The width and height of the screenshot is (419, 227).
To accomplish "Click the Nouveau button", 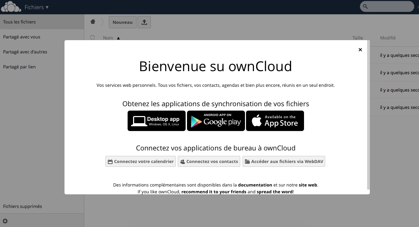I will click(122, 22).
